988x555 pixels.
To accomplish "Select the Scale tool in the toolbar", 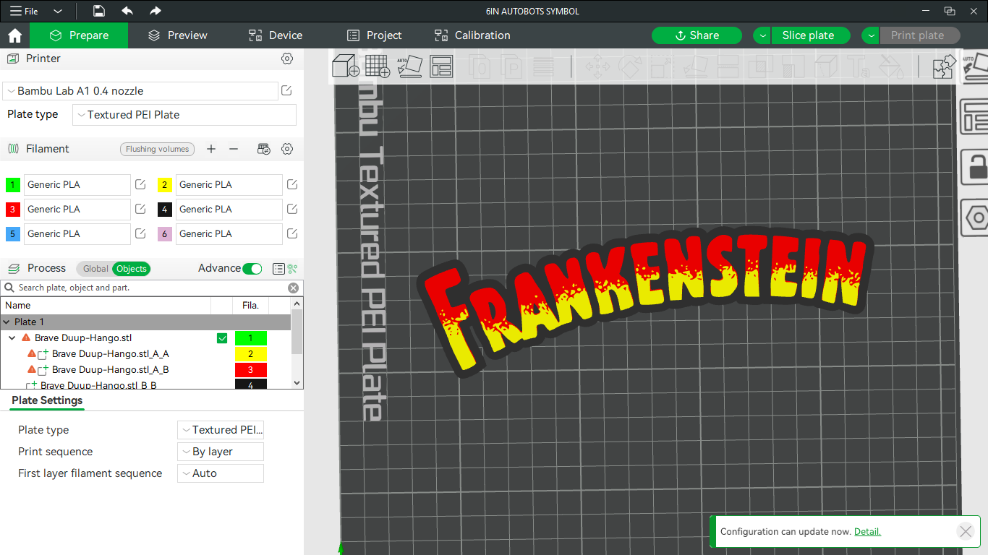I will pyautogui.click(x=662, y=67).
